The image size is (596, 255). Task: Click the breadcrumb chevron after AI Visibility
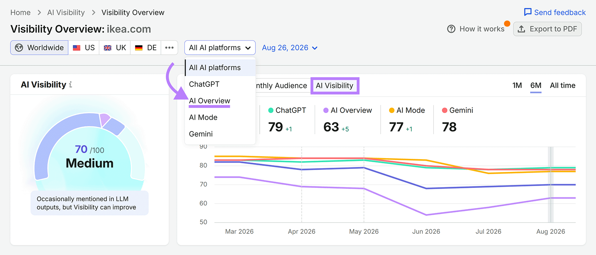93,13
